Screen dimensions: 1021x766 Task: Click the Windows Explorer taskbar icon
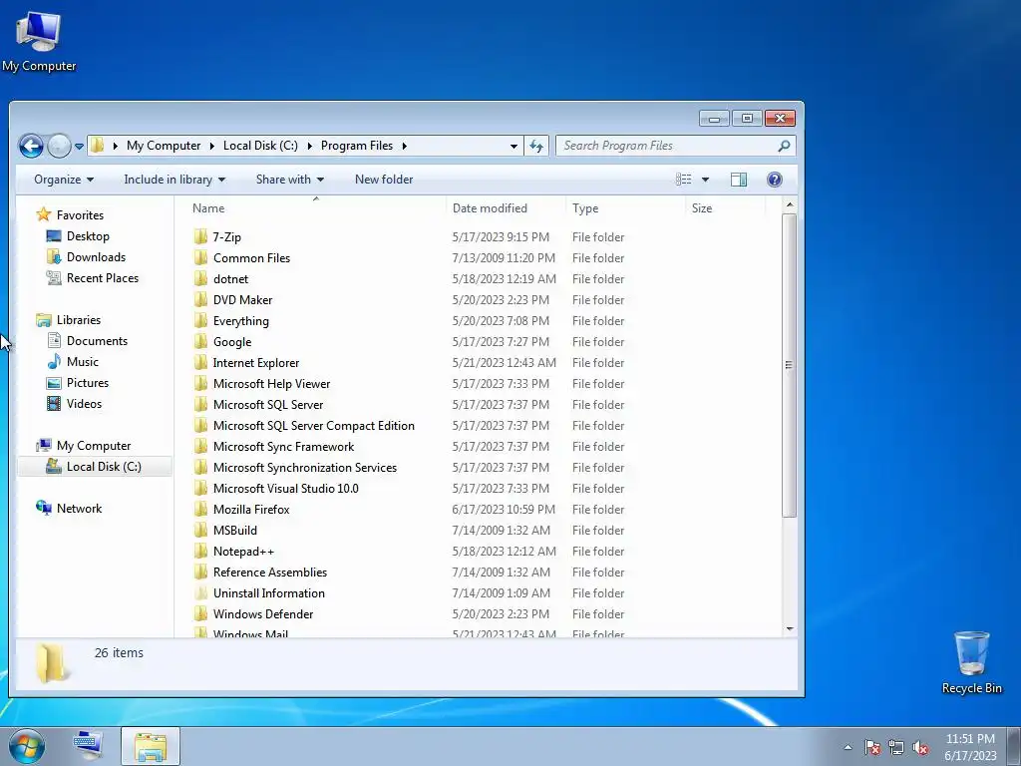coord(151,746)
